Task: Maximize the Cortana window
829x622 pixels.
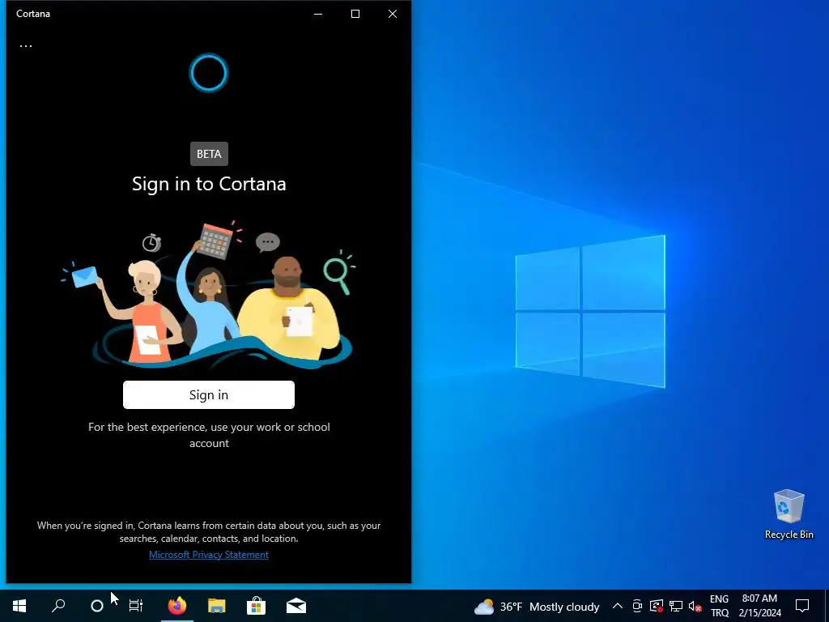Action: (x=355, y=14)
